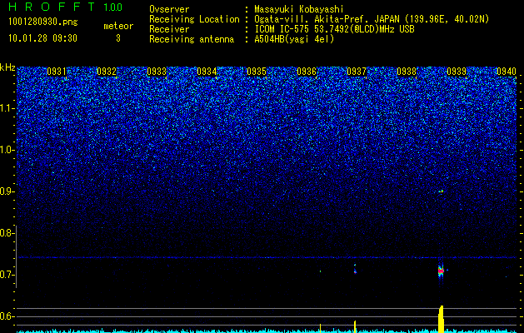Click the 0939 time marker
The height and width of the screenshot is (333, 524).
[x=457, y=72]
